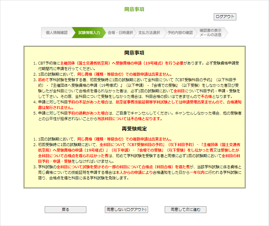Select the 会場・日時選択 step
Image resolution: width=269 pixels, height=226 pixels.
[x=120, y=33]
